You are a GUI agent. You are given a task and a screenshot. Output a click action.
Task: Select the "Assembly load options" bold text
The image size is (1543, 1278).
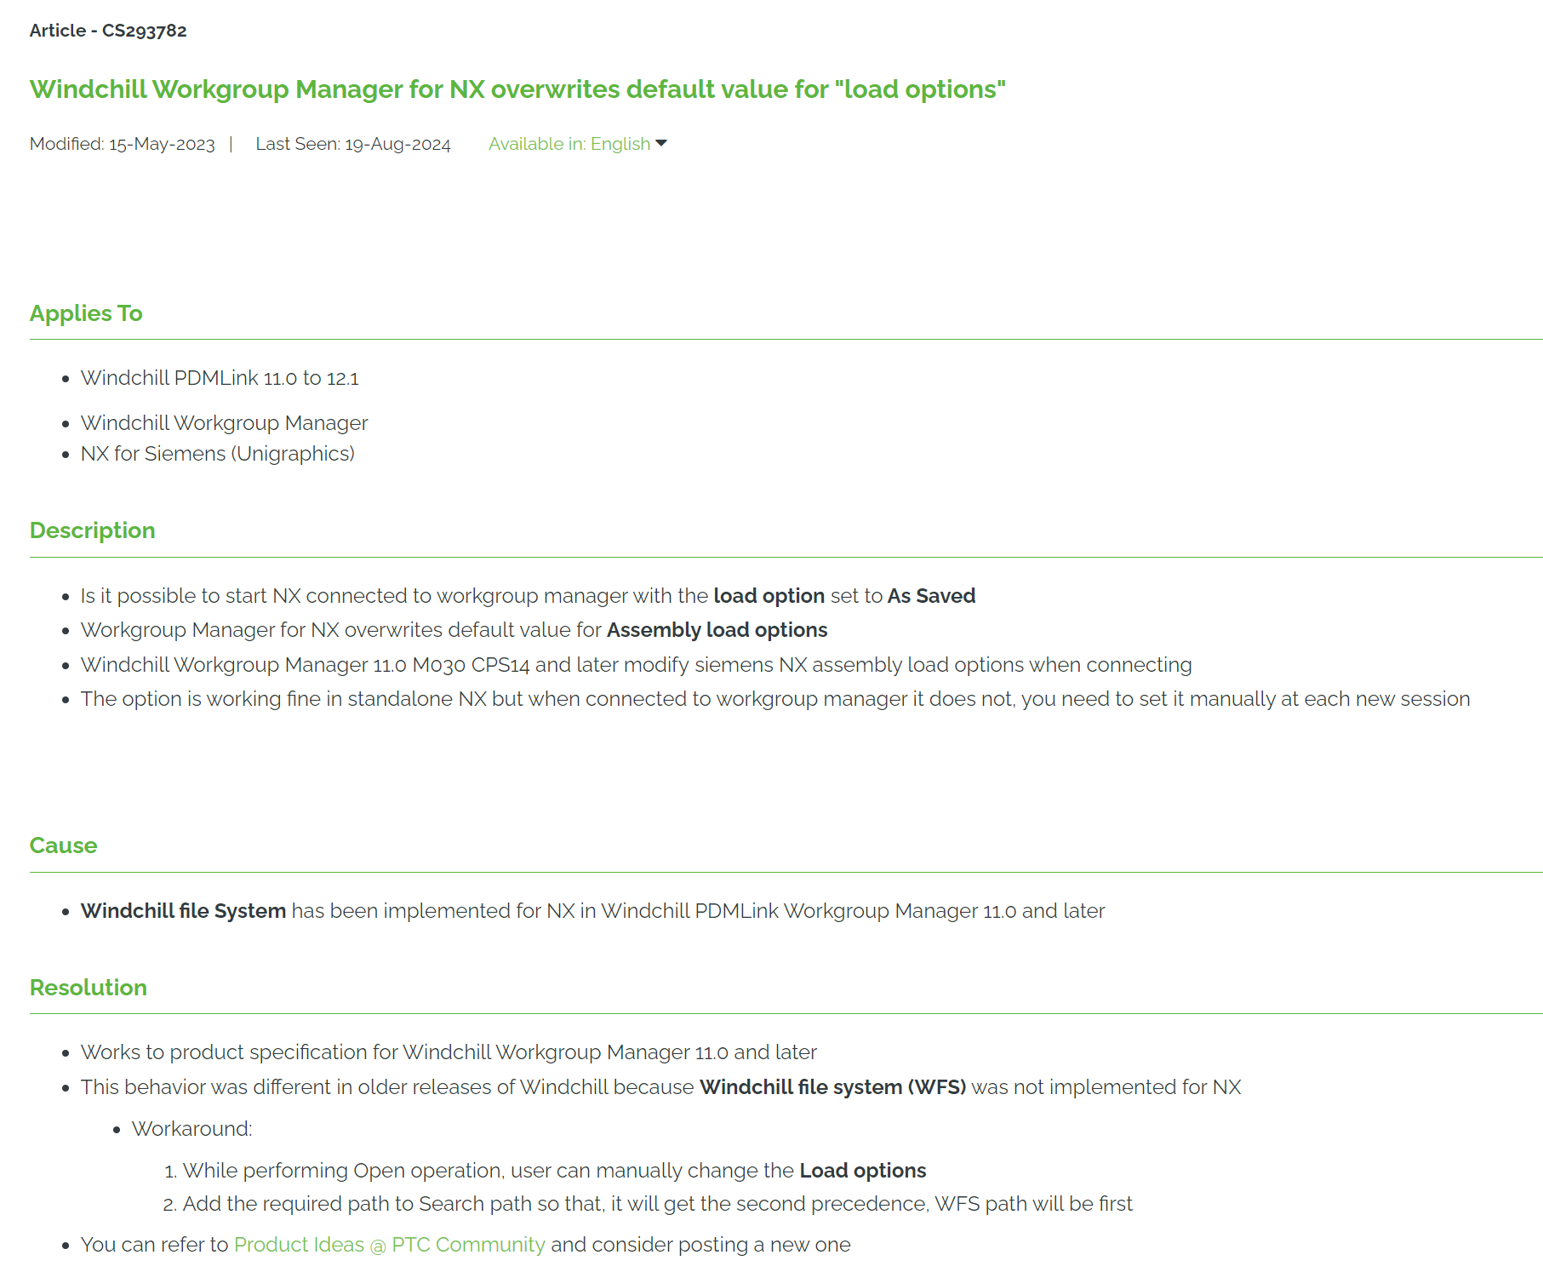717,630
